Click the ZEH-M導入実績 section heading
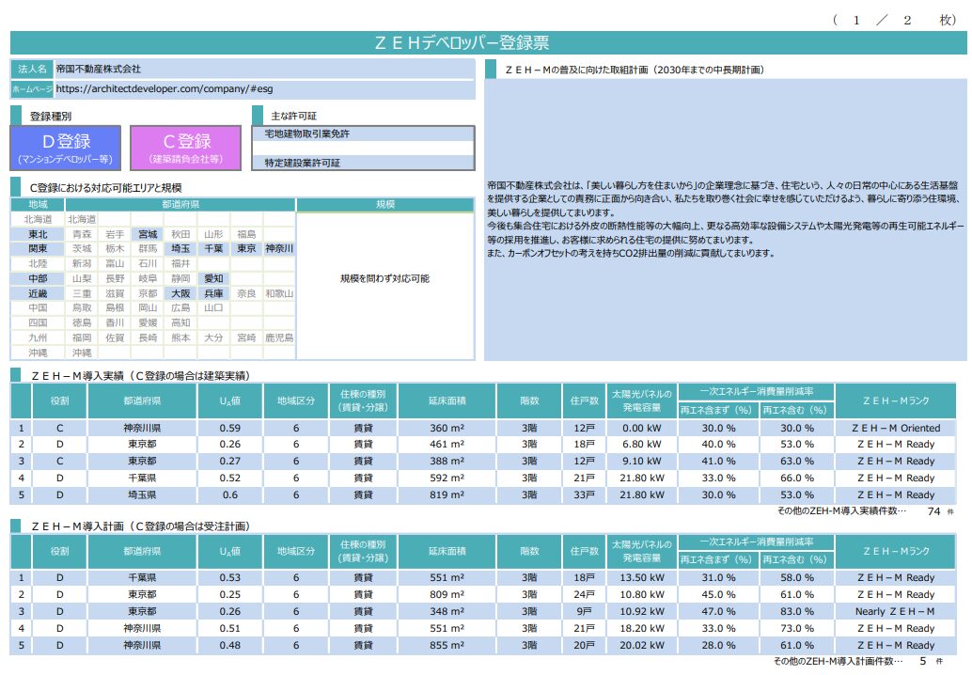Viewport: 972px width, 675px height. click(x=141, y=376)
